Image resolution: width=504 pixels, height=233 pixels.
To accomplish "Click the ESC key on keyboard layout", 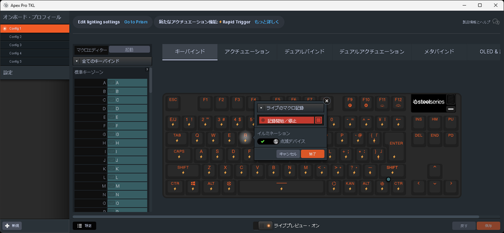I will (x=173, y=103).
